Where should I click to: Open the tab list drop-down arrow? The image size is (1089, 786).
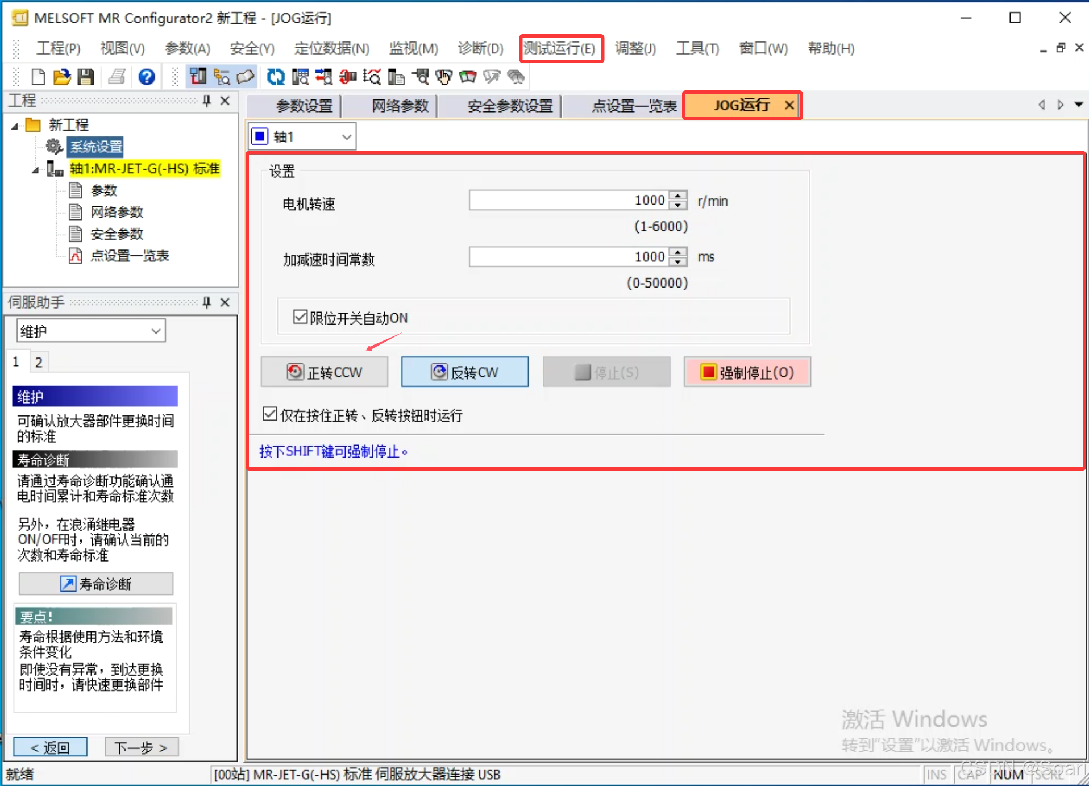click(1078, 105)
